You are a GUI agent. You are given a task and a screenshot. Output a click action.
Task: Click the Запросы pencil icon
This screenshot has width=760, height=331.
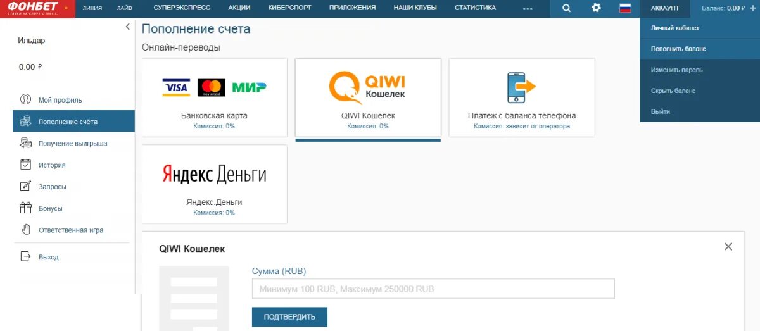point(26,186)
